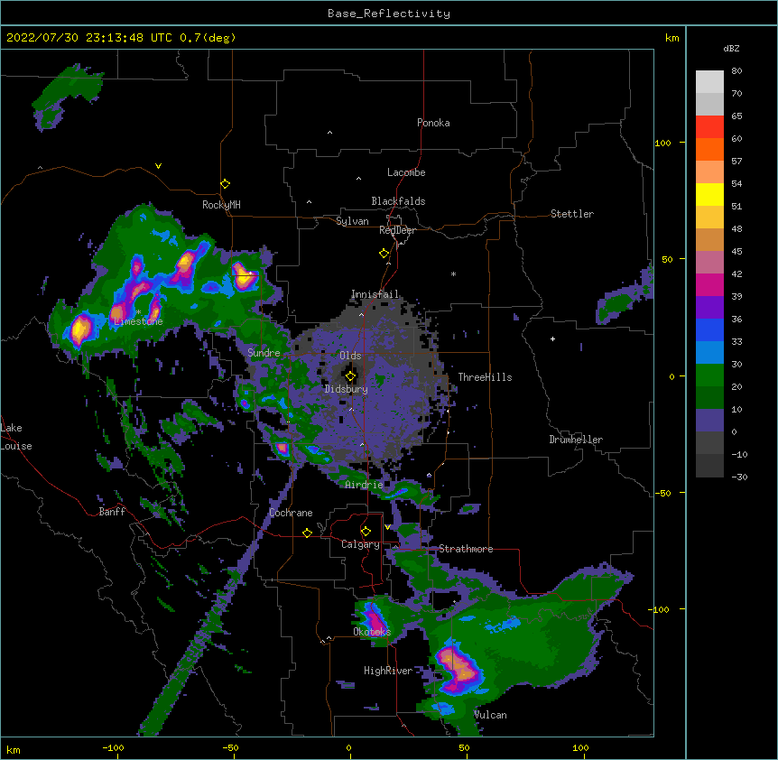Click the Stettler label
778x760 pixels.
(x=572, y=214)
